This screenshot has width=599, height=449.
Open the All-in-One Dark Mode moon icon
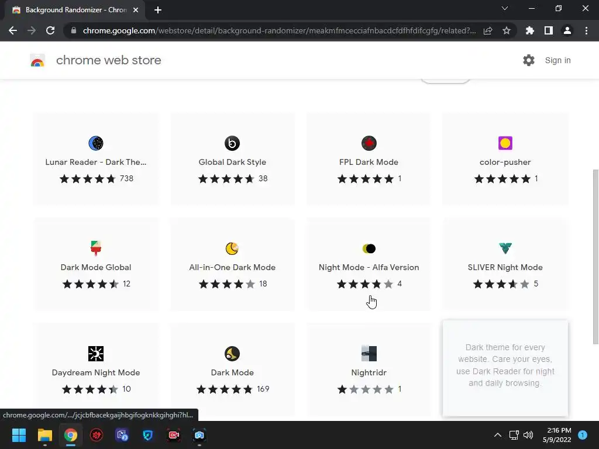click(x=232, y=248)
